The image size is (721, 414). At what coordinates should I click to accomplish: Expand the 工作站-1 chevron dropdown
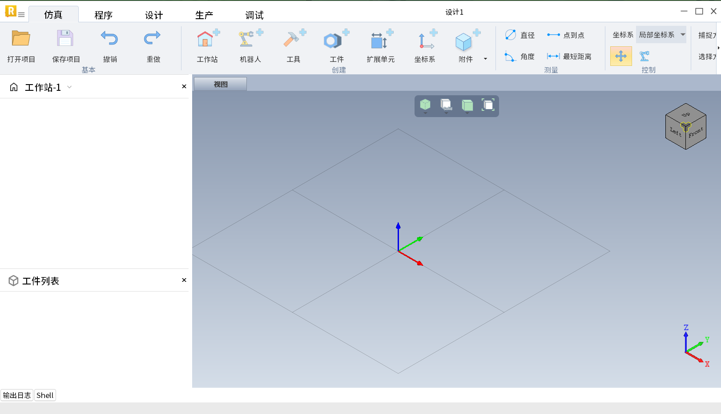tap(69, 87)
